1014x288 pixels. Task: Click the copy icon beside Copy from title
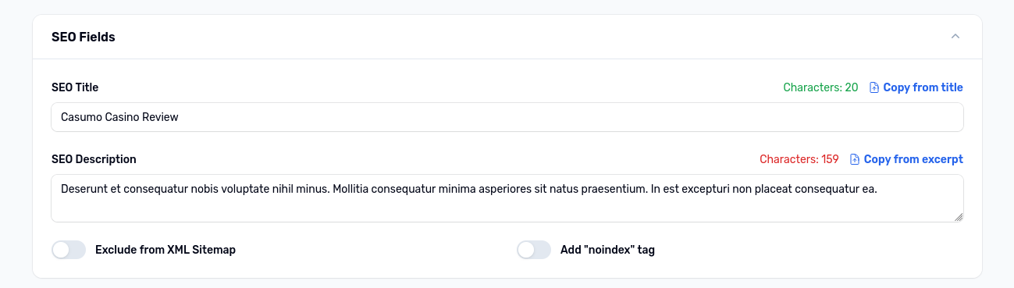(x=874, y=87)
